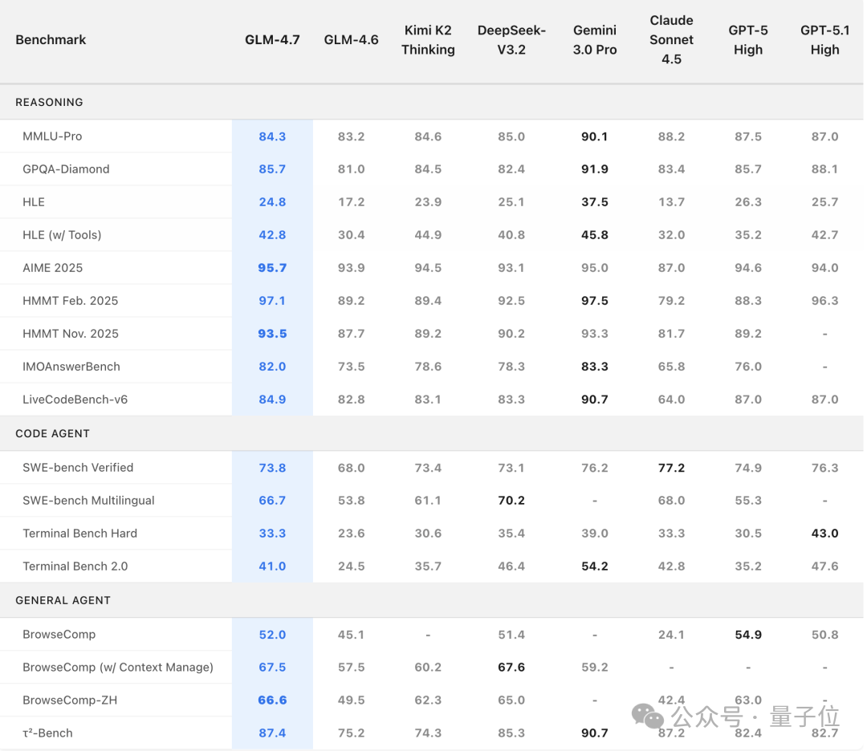867x751 pixels.
Task: Select the GPQA-Diamond row label
Action: pyautogui.click(x=66, y=169)
